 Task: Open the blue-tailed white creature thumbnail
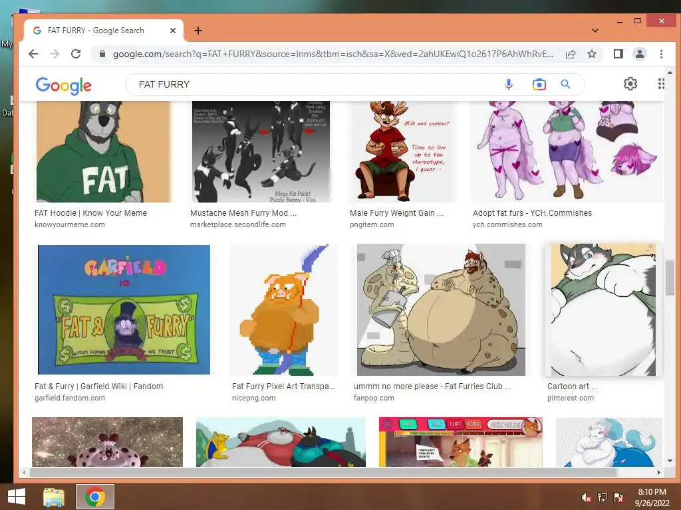(609, 442)
